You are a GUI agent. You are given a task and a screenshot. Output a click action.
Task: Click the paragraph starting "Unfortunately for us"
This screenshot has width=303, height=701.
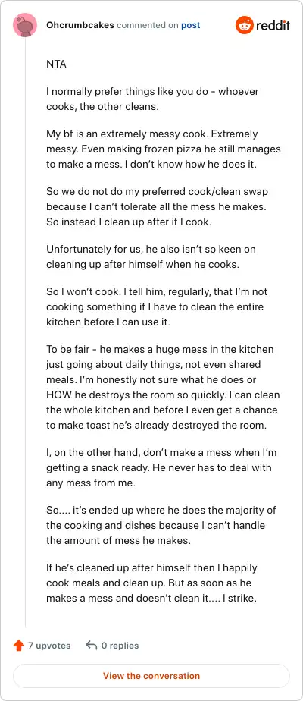coord(151,256)
